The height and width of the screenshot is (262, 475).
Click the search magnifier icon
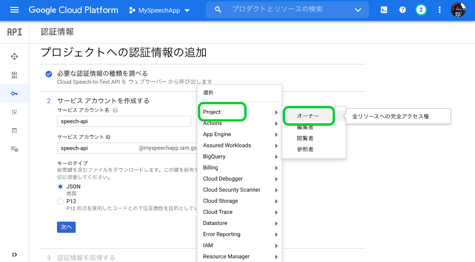pos(218,10)
